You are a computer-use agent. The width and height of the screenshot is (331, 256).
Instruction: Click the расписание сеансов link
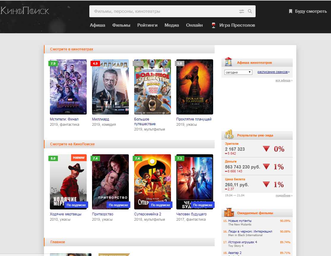(273, 72)
